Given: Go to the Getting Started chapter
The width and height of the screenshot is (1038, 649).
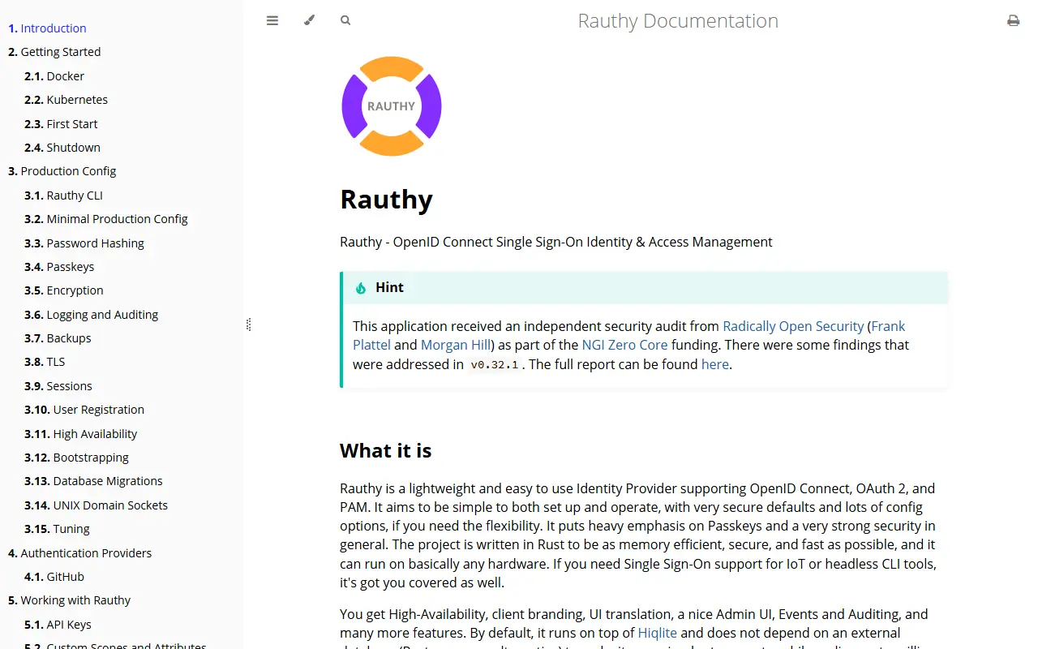Looking at the screenshot, I should (54, 52).
